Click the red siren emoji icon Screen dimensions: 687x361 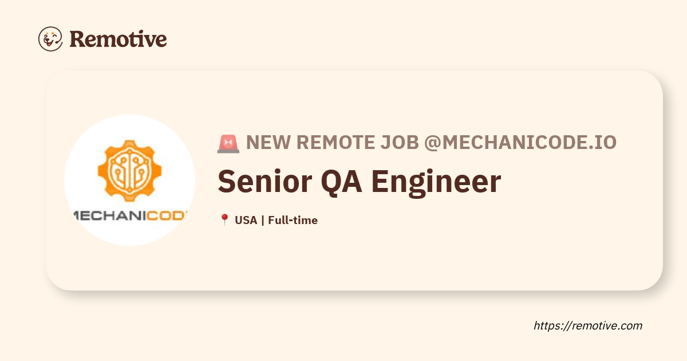coord(228,143)
